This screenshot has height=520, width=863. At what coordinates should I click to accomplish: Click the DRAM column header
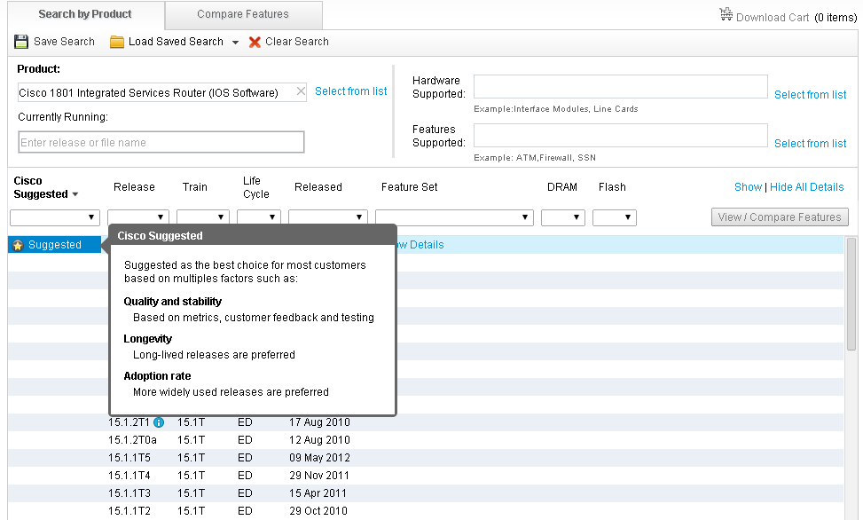tap(562, 187)
